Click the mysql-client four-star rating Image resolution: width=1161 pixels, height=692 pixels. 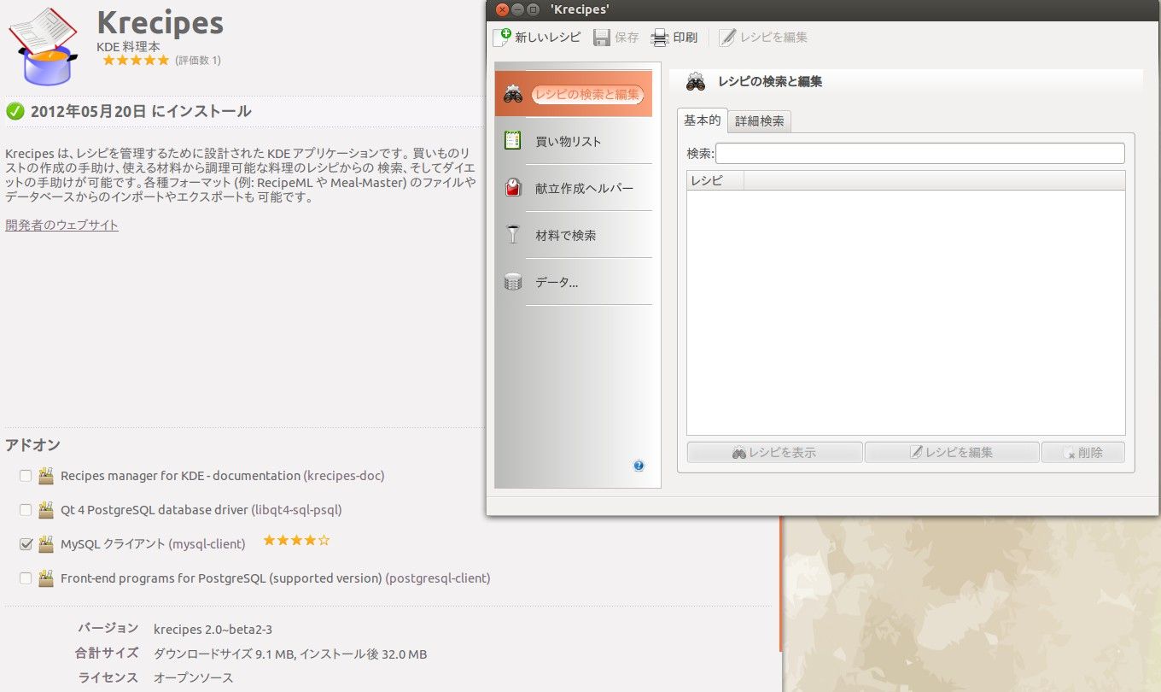coord(296,541)
